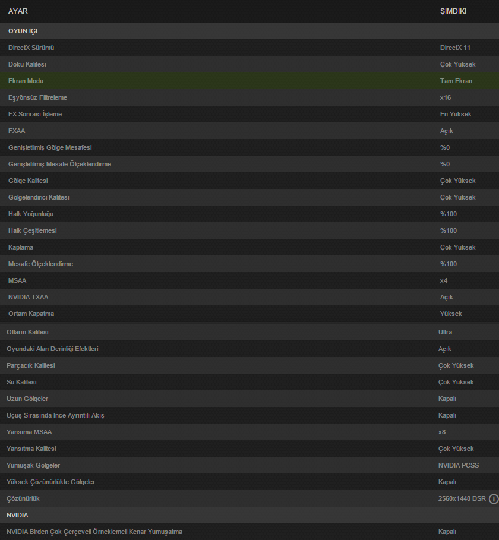Viewport: 499px width, 540px height.
Task: Click the x8 Yansıma MSAA value
Action: point(442,432)
